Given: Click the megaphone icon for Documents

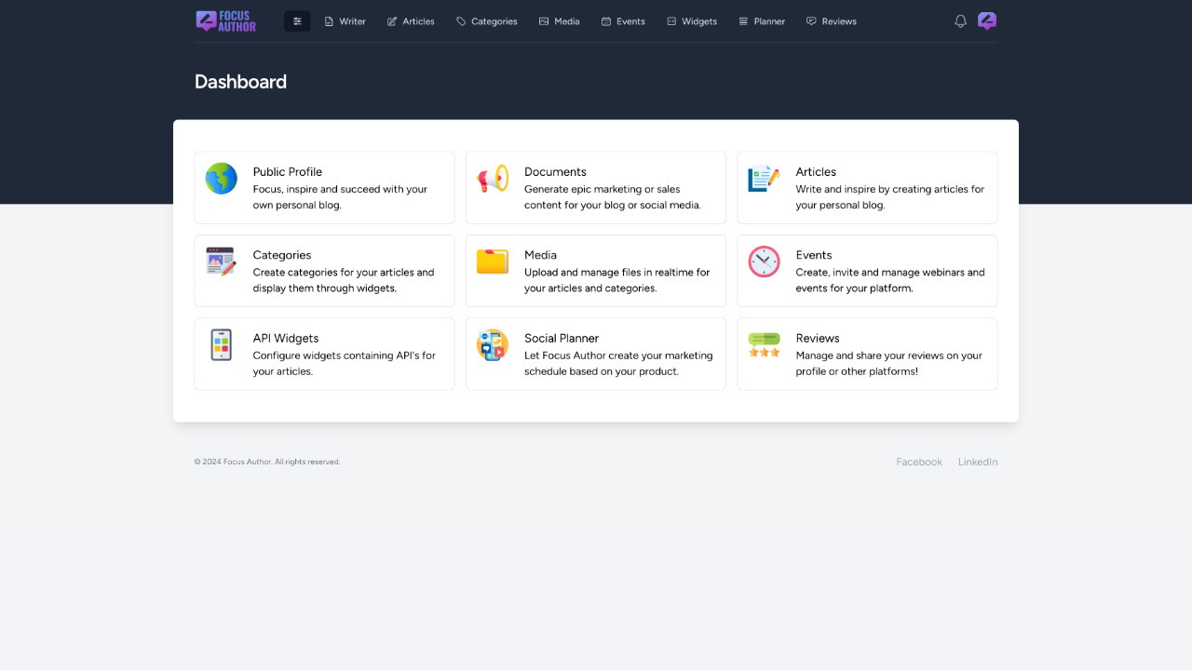Looking at the screenshot, I should pyautogui.click(x=493, y=179).
